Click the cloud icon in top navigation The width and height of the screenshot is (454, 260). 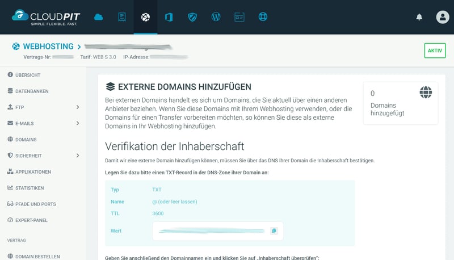click(x=99, y=17)
